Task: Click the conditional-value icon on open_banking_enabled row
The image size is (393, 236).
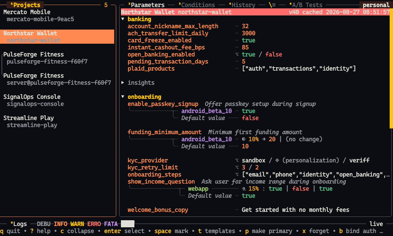Action: tap(237, 54)
